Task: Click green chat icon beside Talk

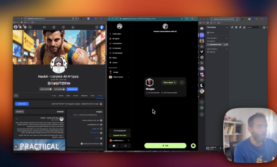Action: (193, 146)
